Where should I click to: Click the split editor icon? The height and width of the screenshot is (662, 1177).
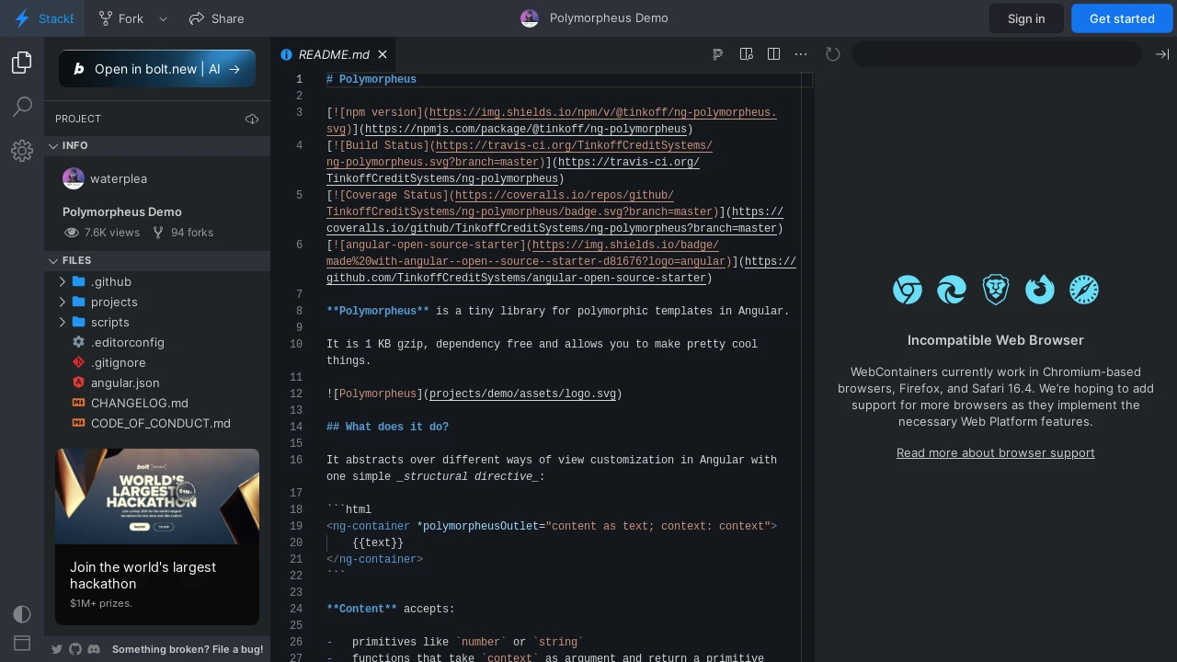[773, 54]
